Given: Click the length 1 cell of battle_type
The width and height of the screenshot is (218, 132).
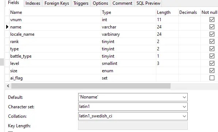Looking at the screenshot, I should coord(167,56).
